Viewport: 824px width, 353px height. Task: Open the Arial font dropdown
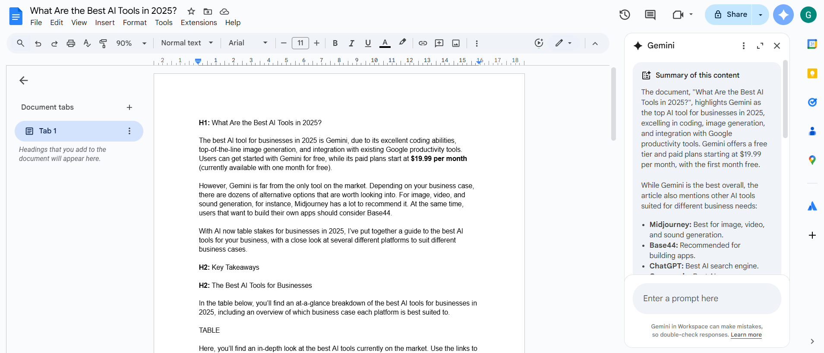[248, 43]
